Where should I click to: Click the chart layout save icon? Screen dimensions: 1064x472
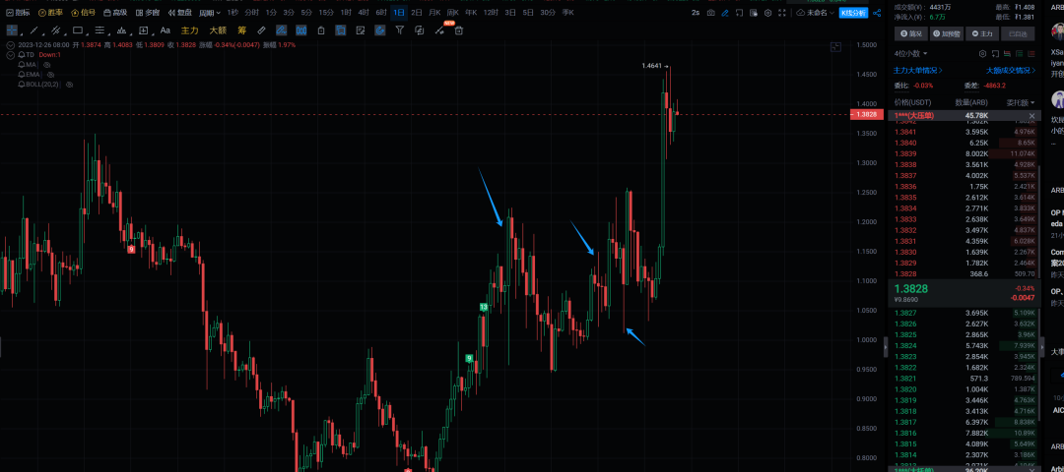(x=754, y=13)
